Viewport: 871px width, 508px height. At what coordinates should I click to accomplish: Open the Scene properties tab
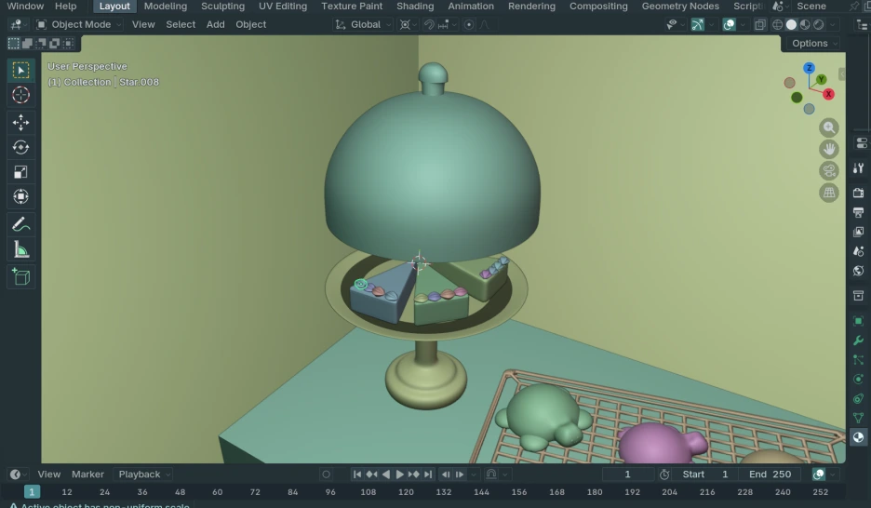pyautogui.click(x=858, y=251)
